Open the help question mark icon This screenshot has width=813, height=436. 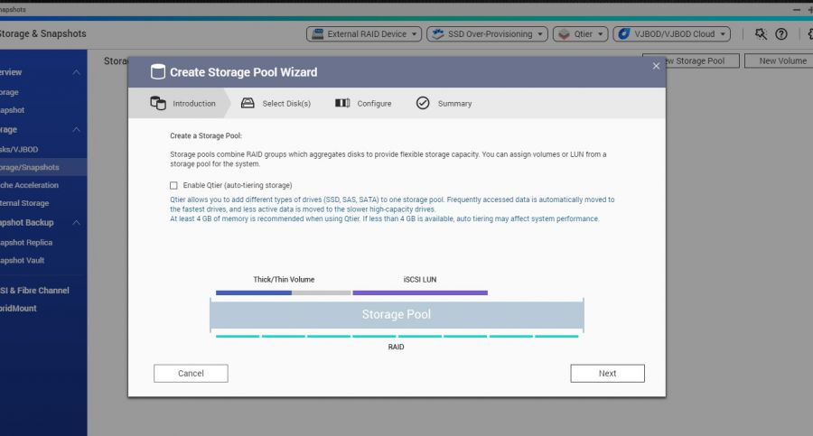781,34
